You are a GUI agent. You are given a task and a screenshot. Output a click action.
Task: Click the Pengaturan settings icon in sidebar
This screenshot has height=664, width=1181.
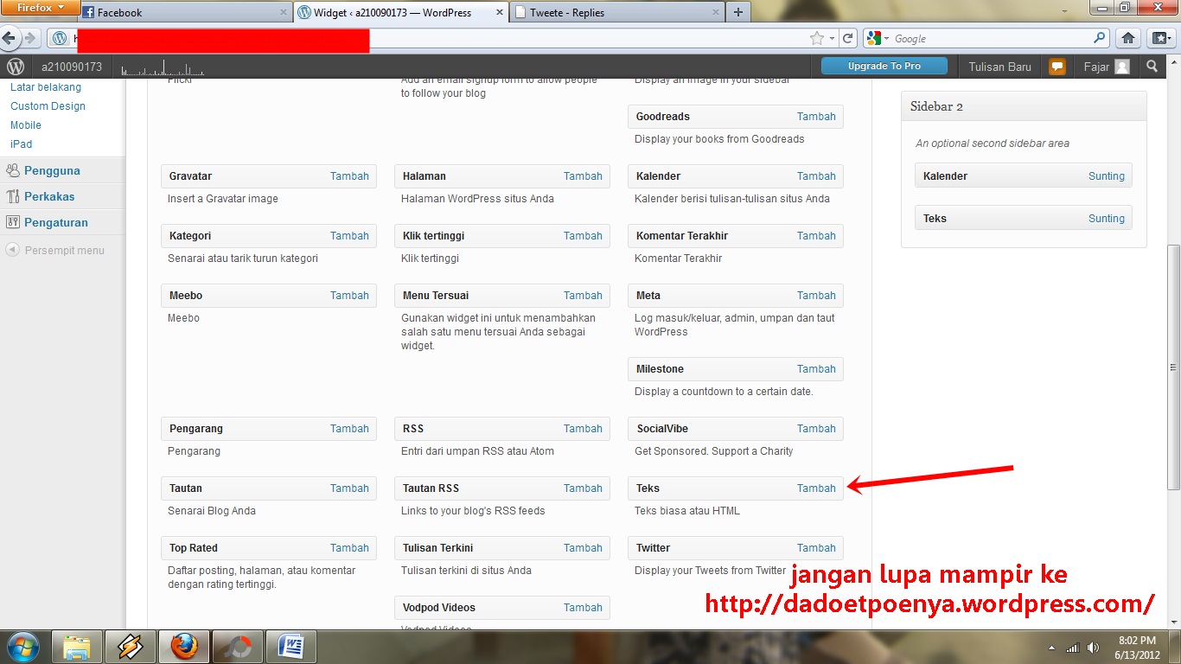pyautogui.click(x=13, y=222)
